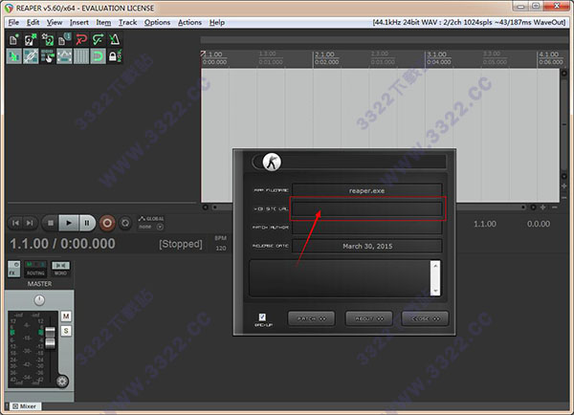Click the horizontal zoom-out minus button
Image resolution: width=574 pixels, height=415 pixels.
pyautogui.click(x=555, y=207)
